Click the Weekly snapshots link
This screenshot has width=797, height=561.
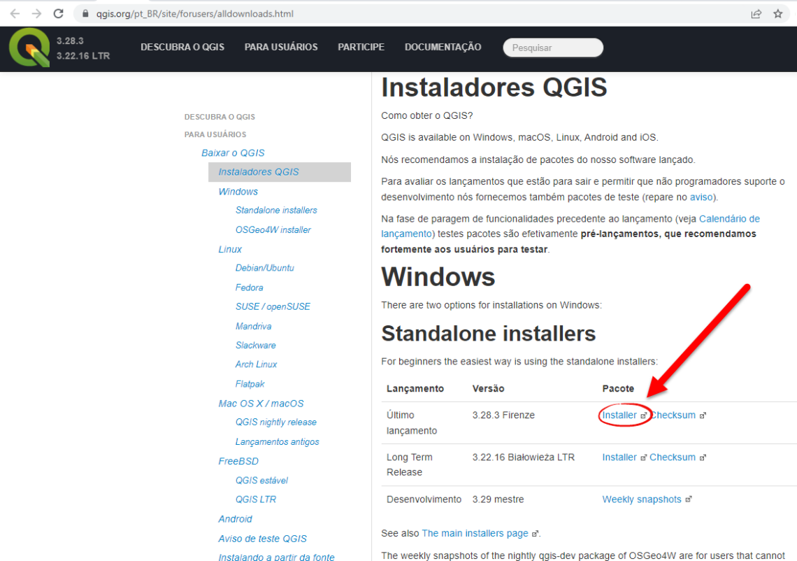(641, 499)
